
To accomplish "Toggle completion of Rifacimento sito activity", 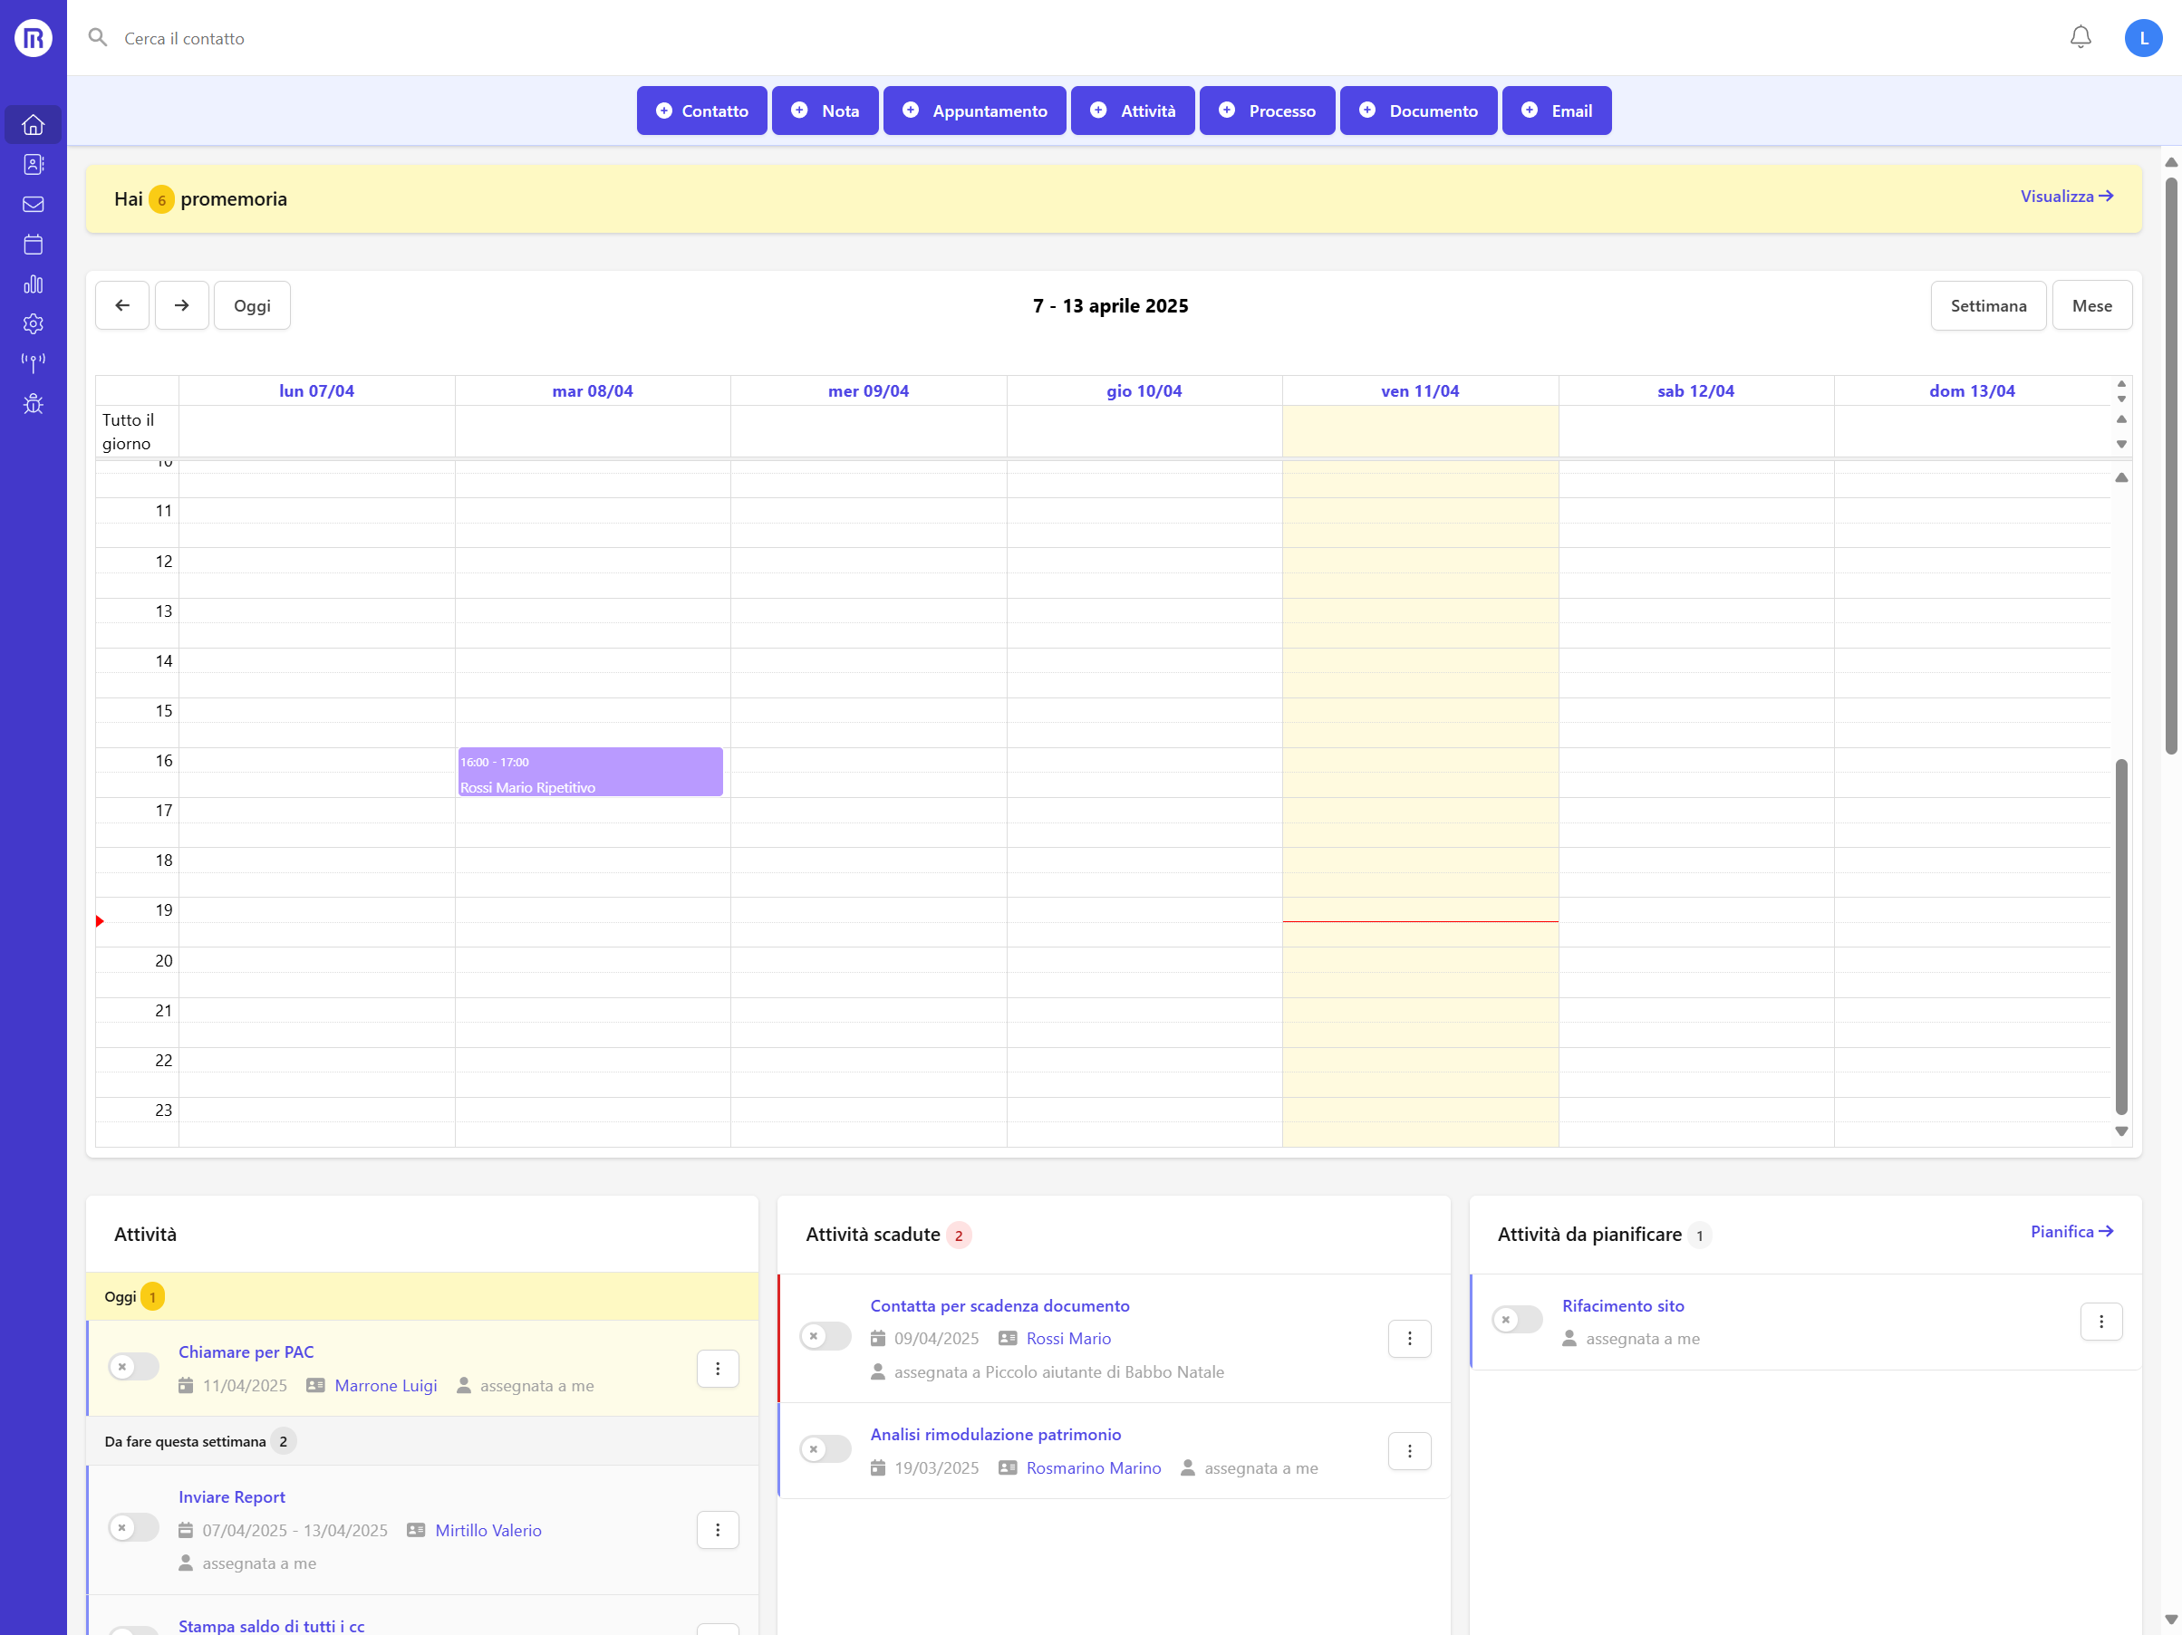I will point(1517,1320).
